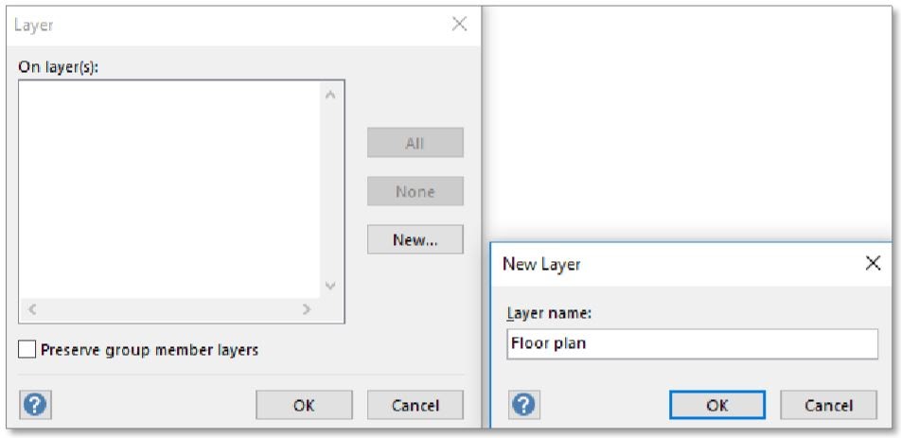Cancel the New Layer dialog
Viewport: 901px width, 438px height.
[x=829, y=405]
